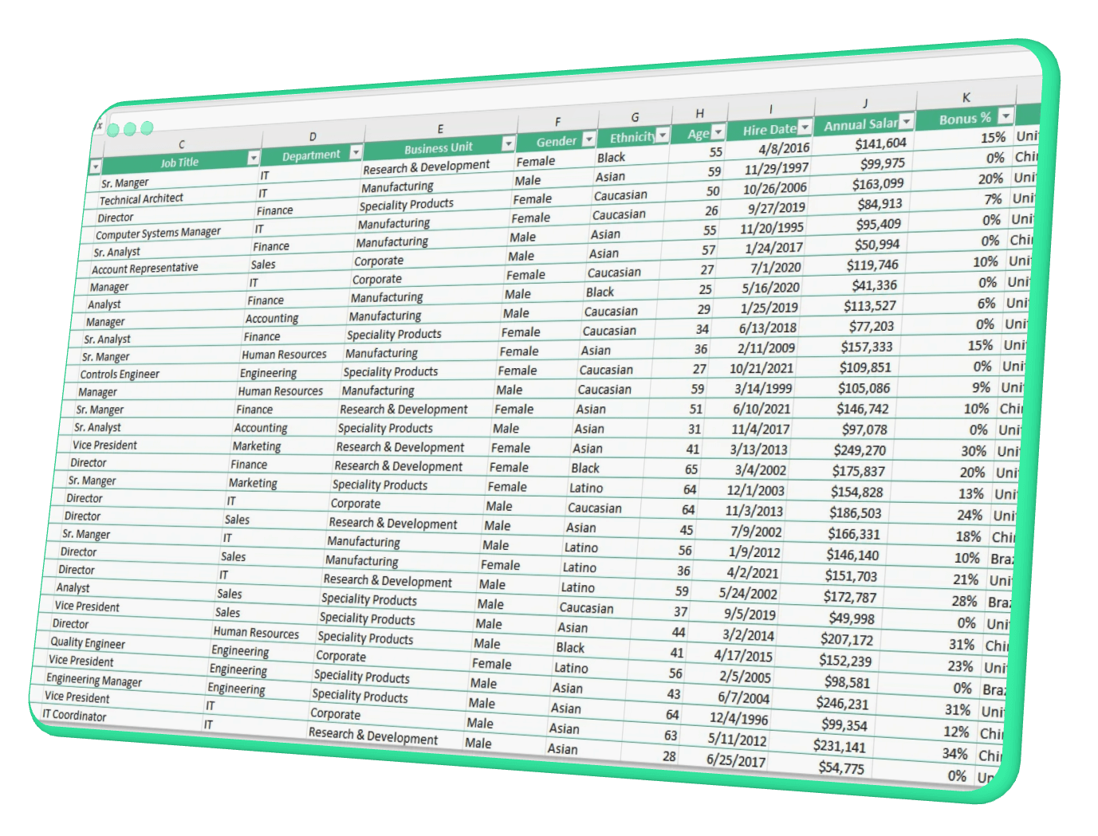This screenshot has width=1098, height=836.
Task: Open the Job Title filter dropdown
Action: coord(254,158)
